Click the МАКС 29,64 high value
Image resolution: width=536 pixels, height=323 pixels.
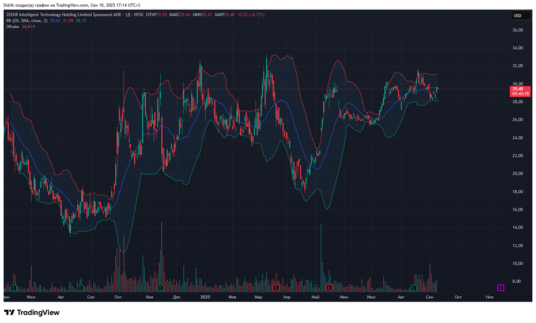(180, 14)
